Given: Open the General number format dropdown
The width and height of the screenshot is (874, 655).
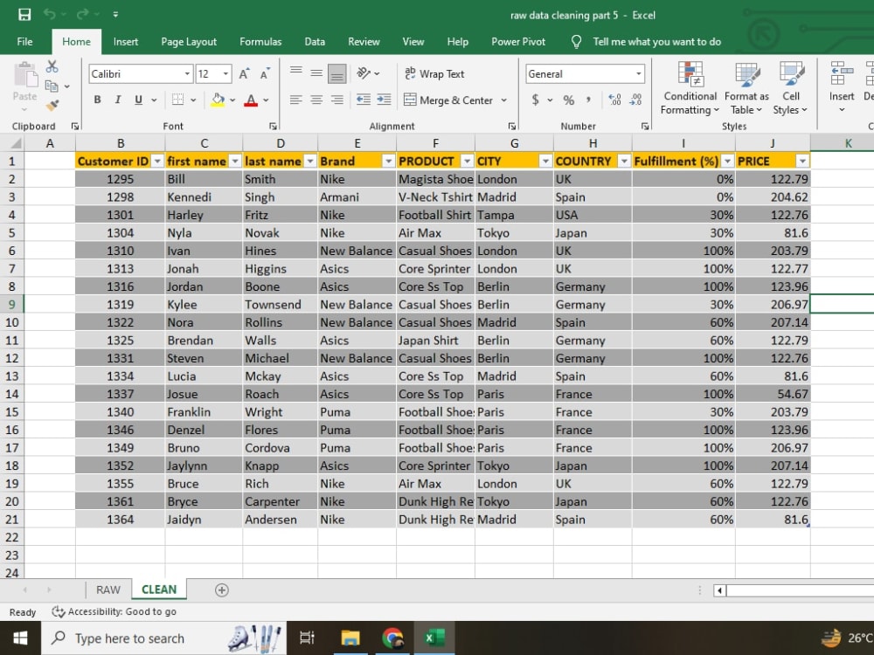Looking at the screenshot, I should pyautogui.click(x=638, y=73).
